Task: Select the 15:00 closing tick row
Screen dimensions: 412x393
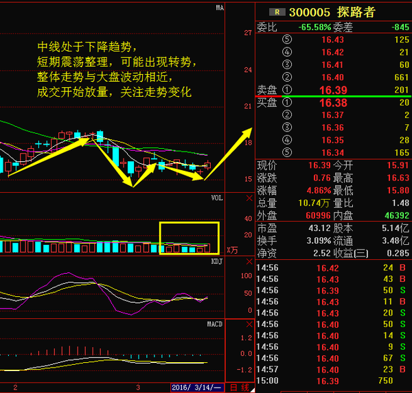Action: click(x=333, y=381)
